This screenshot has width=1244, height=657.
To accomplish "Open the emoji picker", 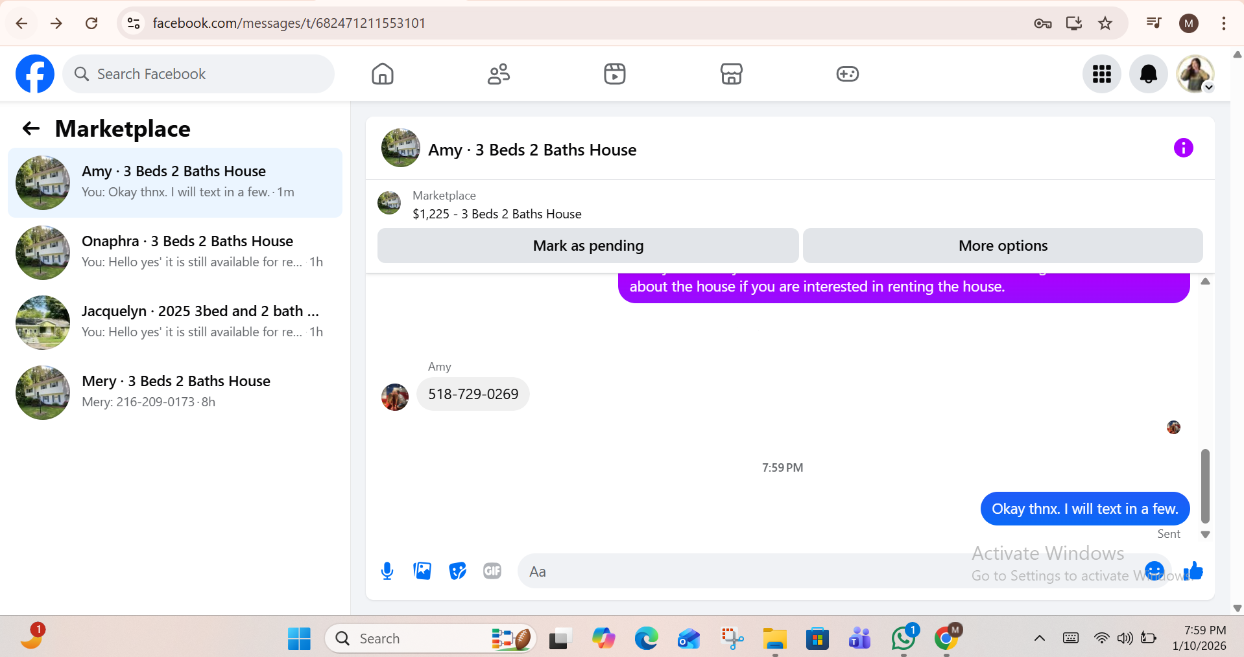I will click(1154, 571).
